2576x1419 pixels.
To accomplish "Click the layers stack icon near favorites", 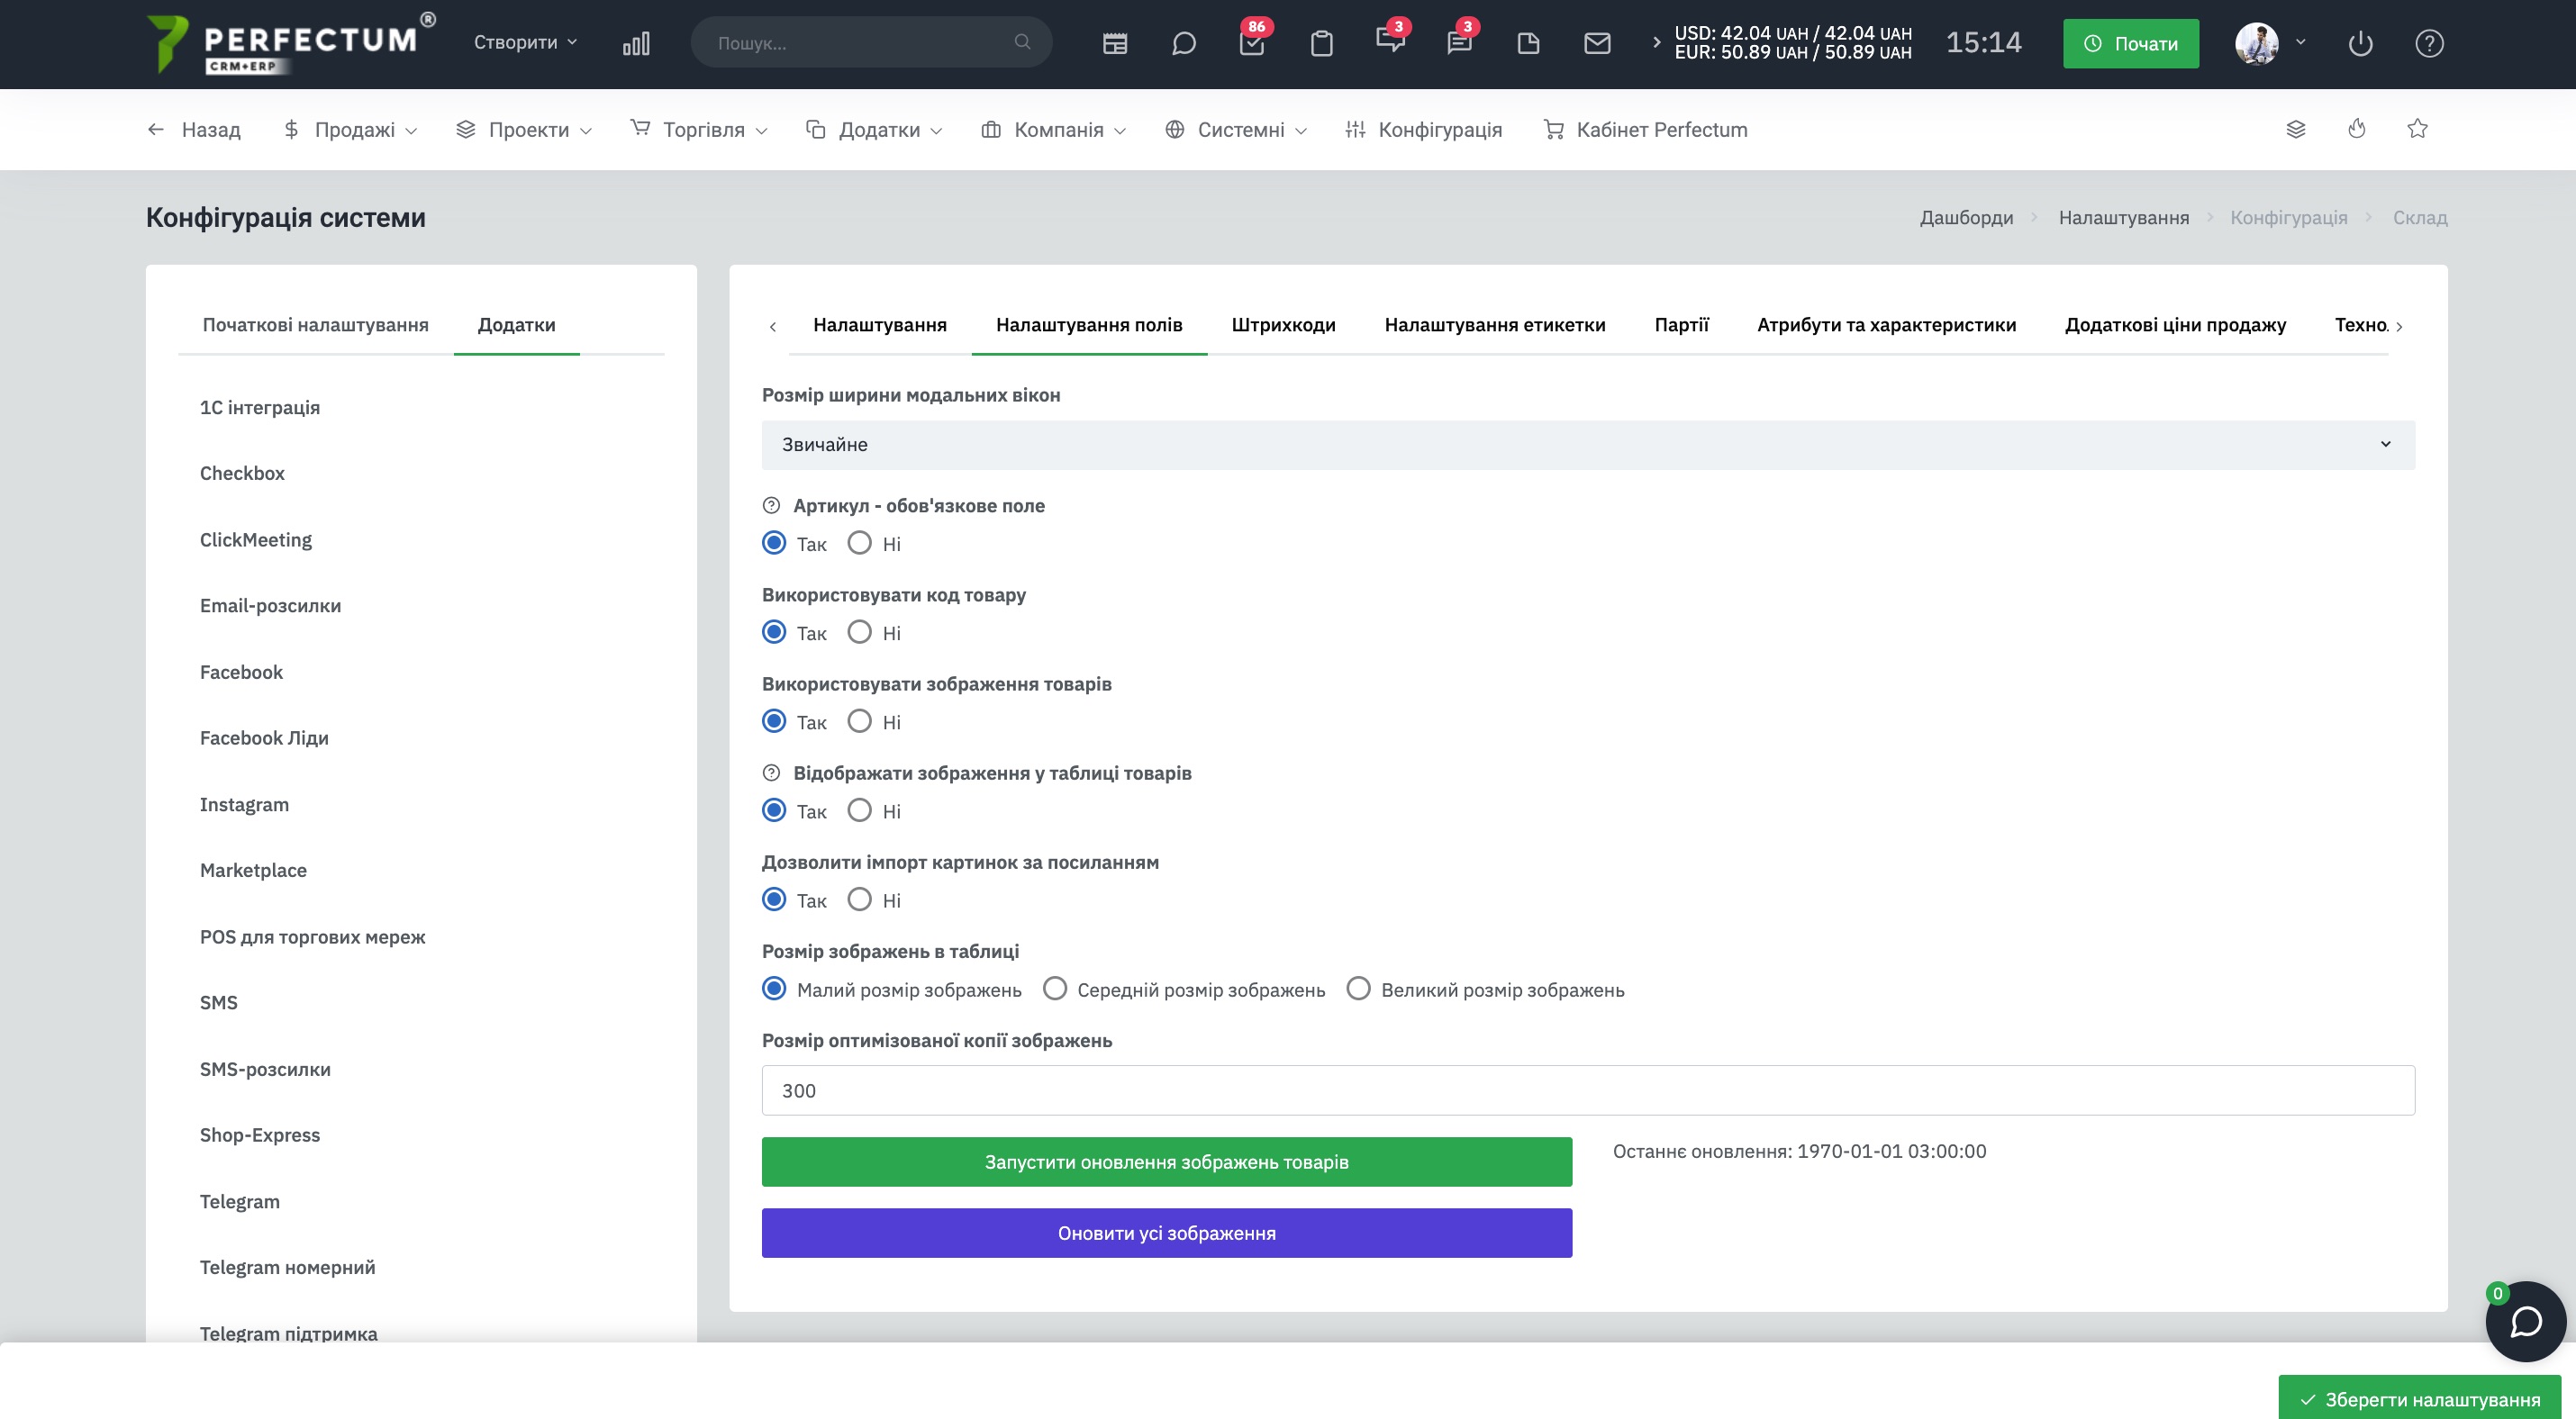I will (x=2296, y=129).
